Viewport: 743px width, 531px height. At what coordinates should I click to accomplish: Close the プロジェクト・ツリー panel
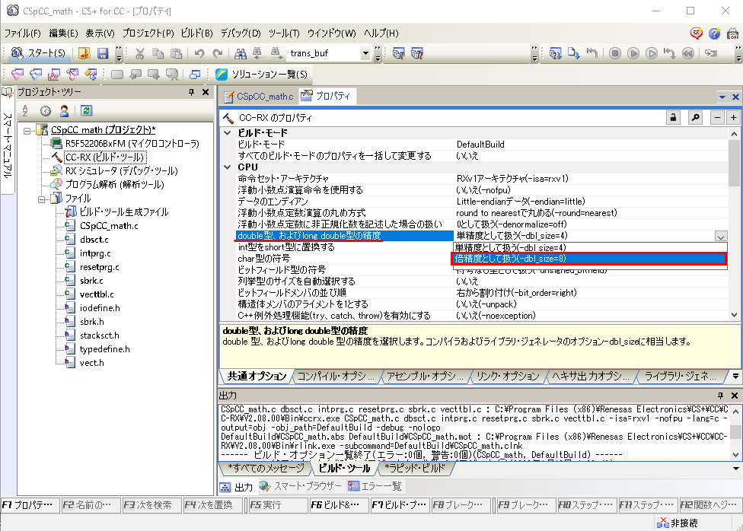point(206,92)
